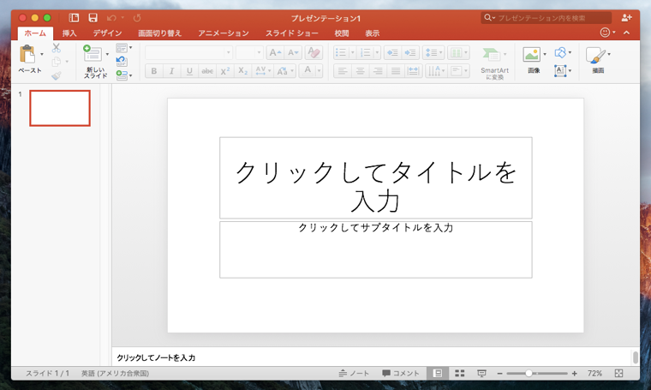The image size is (651, 390).
Task: Open the align text vertical dropdown
Action: [459, 71]
